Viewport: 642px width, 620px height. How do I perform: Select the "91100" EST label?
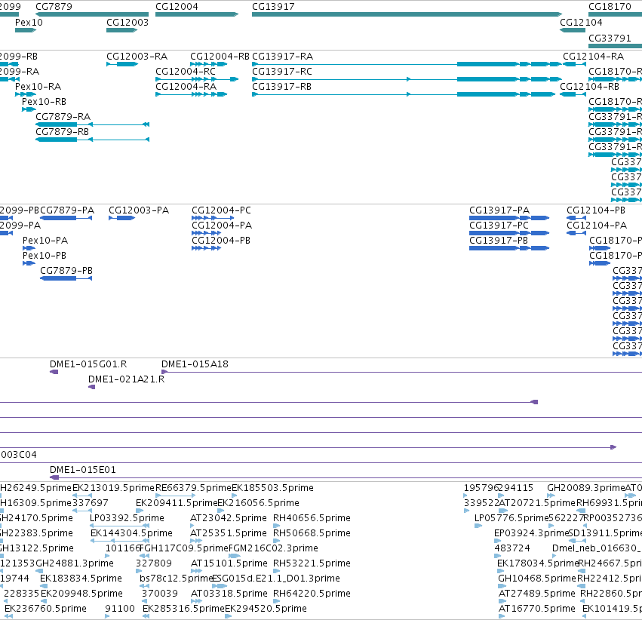click(x=120, y=609)
